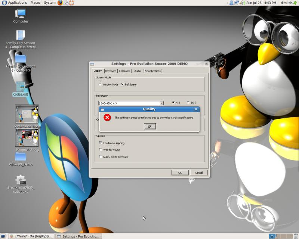Select the Window Mode radio button

coord(100,84)
